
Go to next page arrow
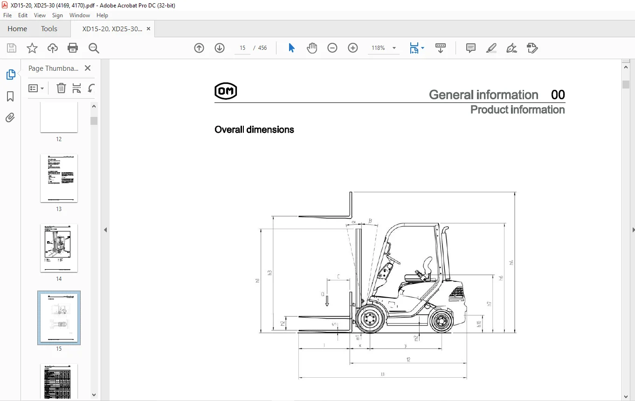(220, 48)
